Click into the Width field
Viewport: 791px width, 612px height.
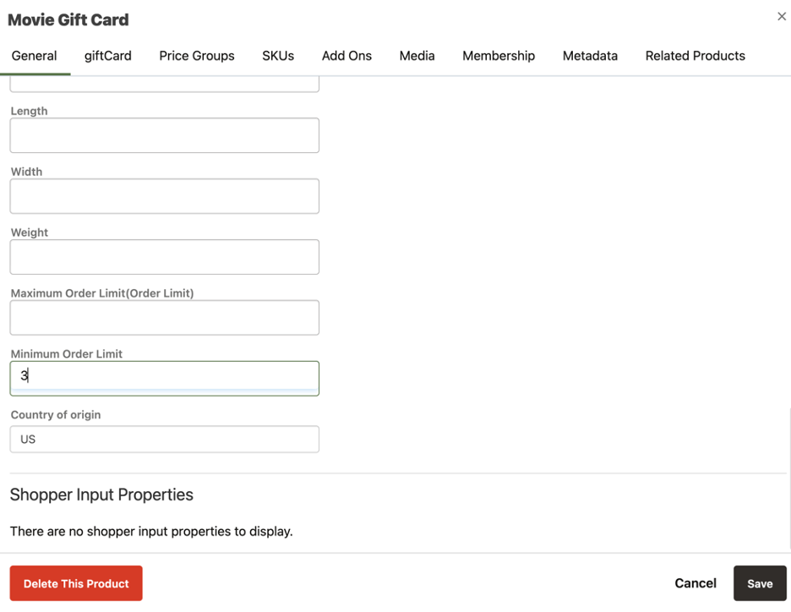tap(165, 196)
